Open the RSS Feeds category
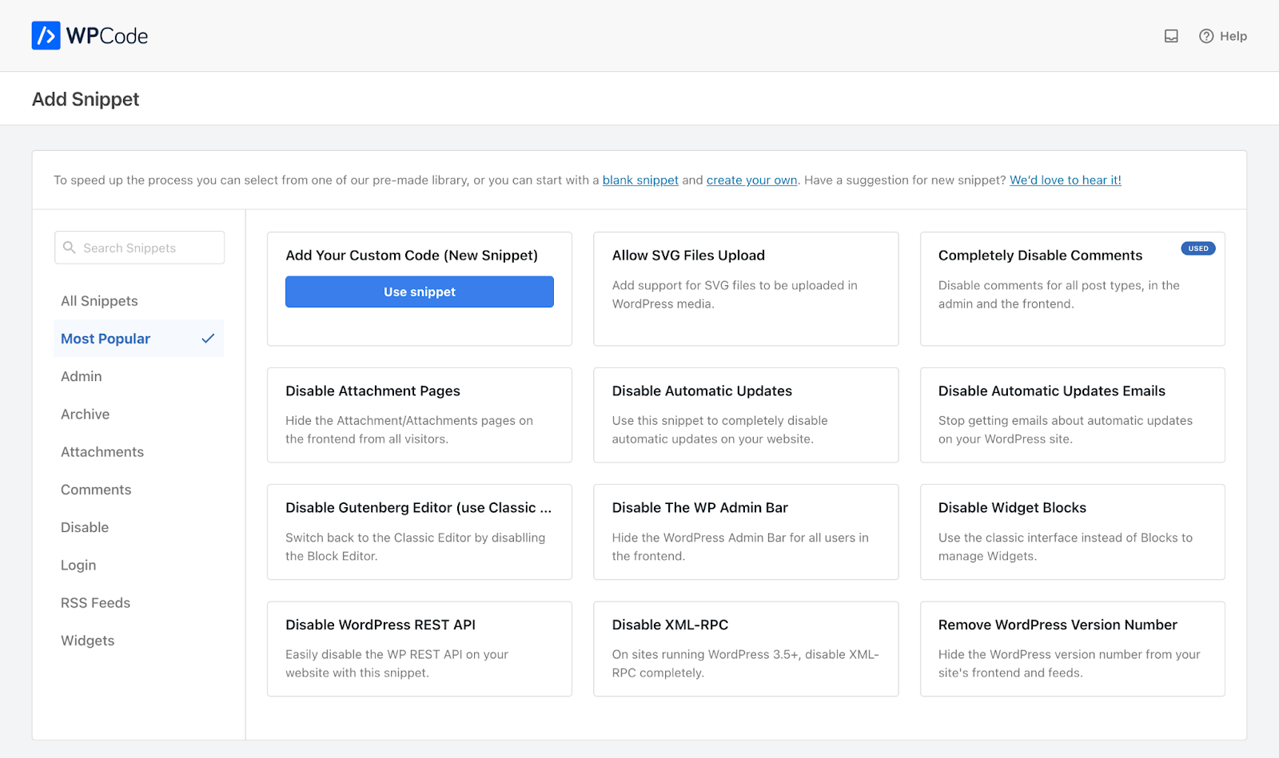Image resolution: width=1279 pixels, height=758 pixels. pos(95,603)
